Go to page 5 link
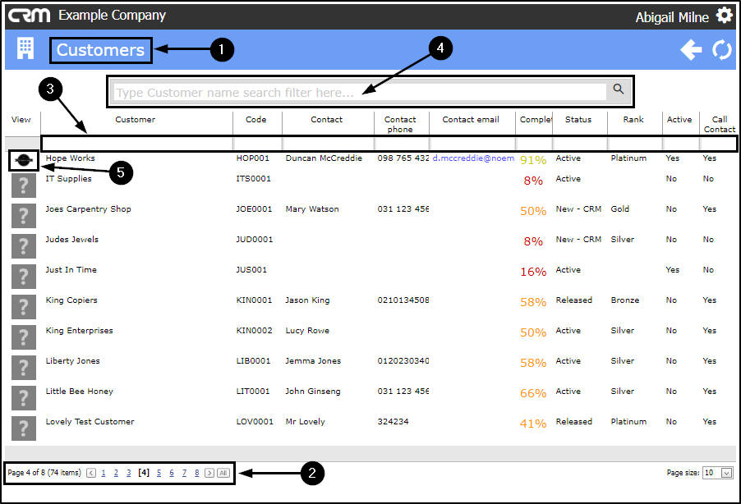 (159, 473)
